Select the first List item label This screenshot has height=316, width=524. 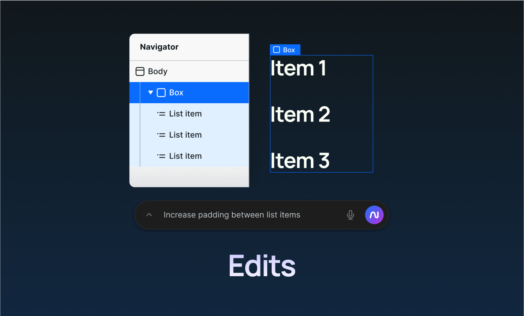click(x=185, y=114)
